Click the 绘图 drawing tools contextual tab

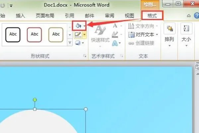point(150,5)
